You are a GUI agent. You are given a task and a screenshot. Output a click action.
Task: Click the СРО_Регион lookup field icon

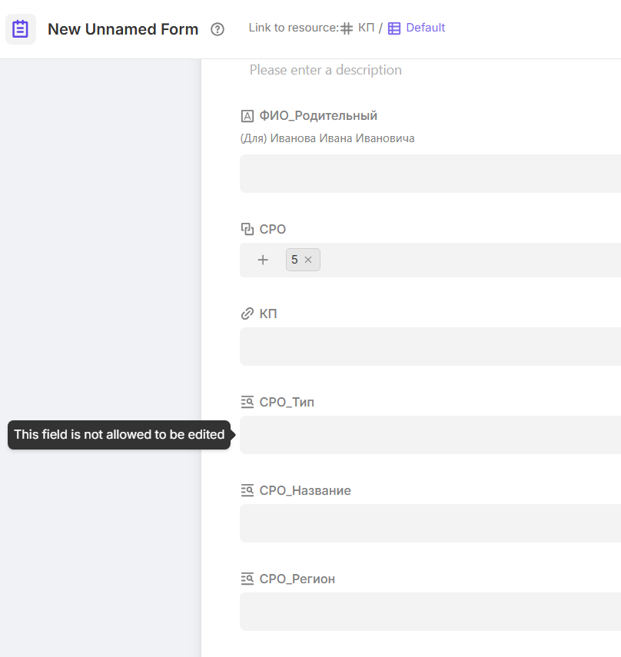click(247, 579)
